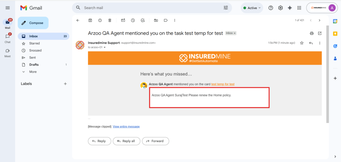341x162 pixels.
Task: Open the View entire message link
Action: pos(126,126)
